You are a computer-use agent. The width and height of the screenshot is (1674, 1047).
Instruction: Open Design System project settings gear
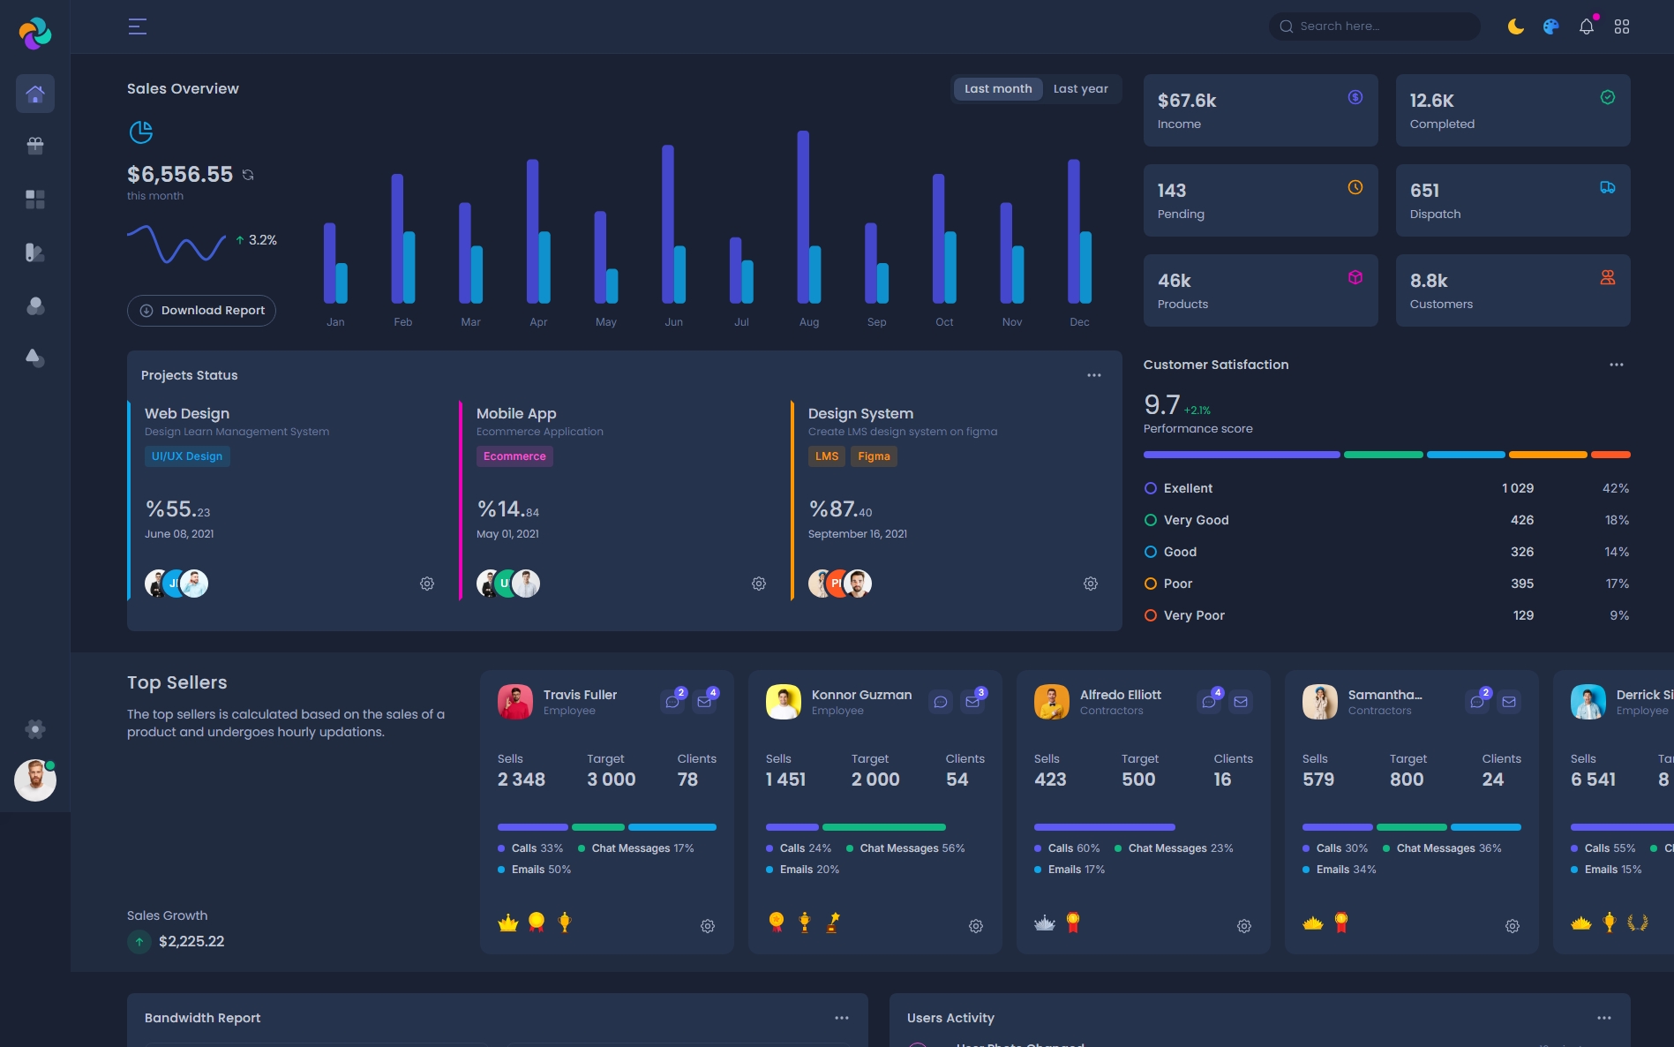(x=1091, y=584)
